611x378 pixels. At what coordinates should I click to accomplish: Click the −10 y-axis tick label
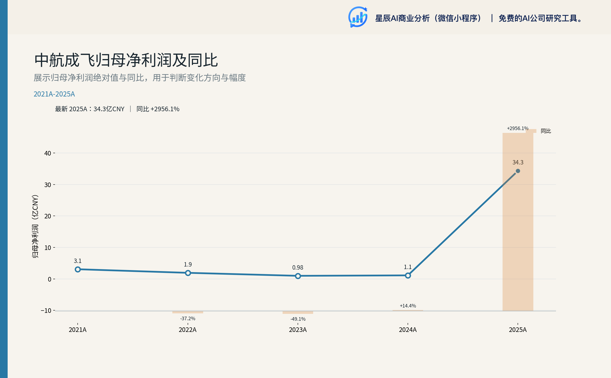[46, 311]
